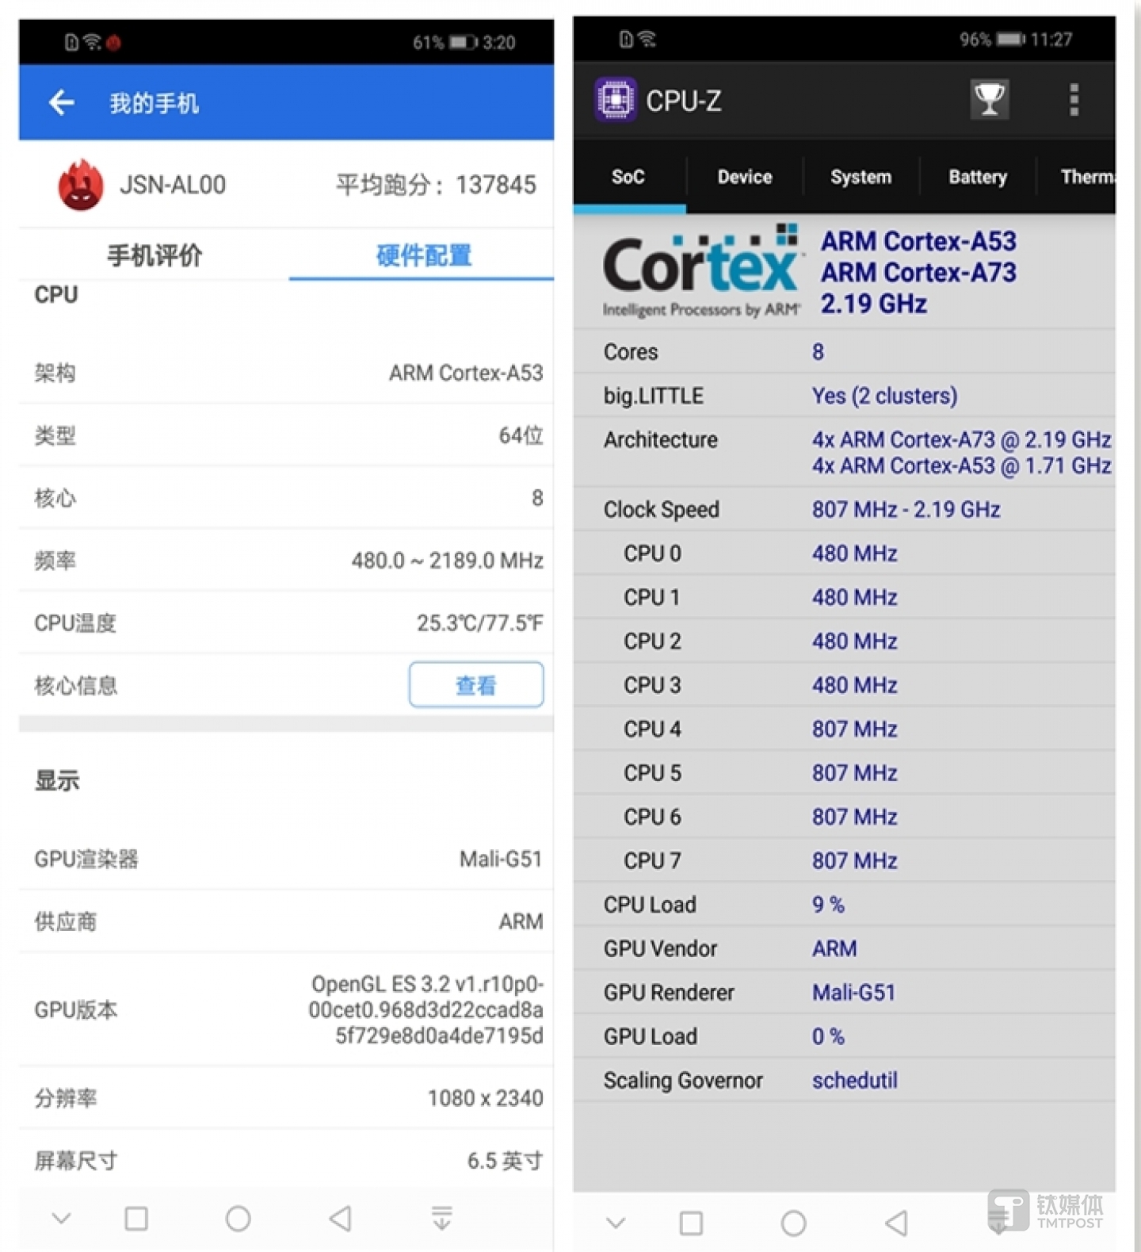Open the Device tab in CPU-Z
This screenshot has width=1141, height=1252.
(x=745, y=177)
